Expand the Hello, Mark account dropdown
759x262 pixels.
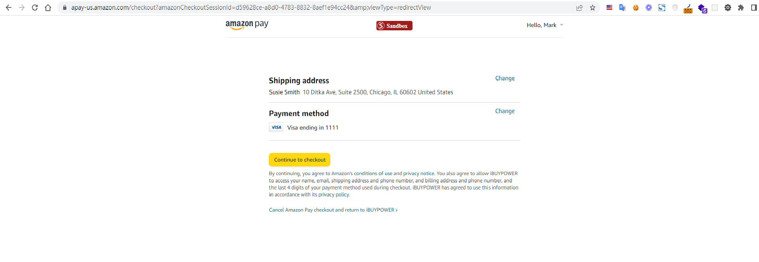coord(545,25)
